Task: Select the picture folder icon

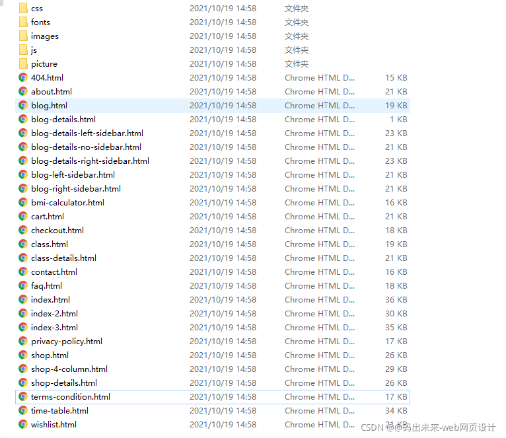Action: pyautogui.click(x=23, y=63)
